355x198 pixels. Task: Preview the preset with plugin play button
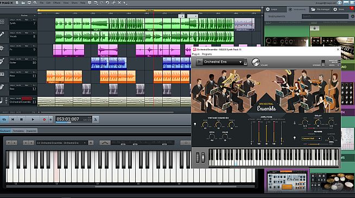pos(199,62)
